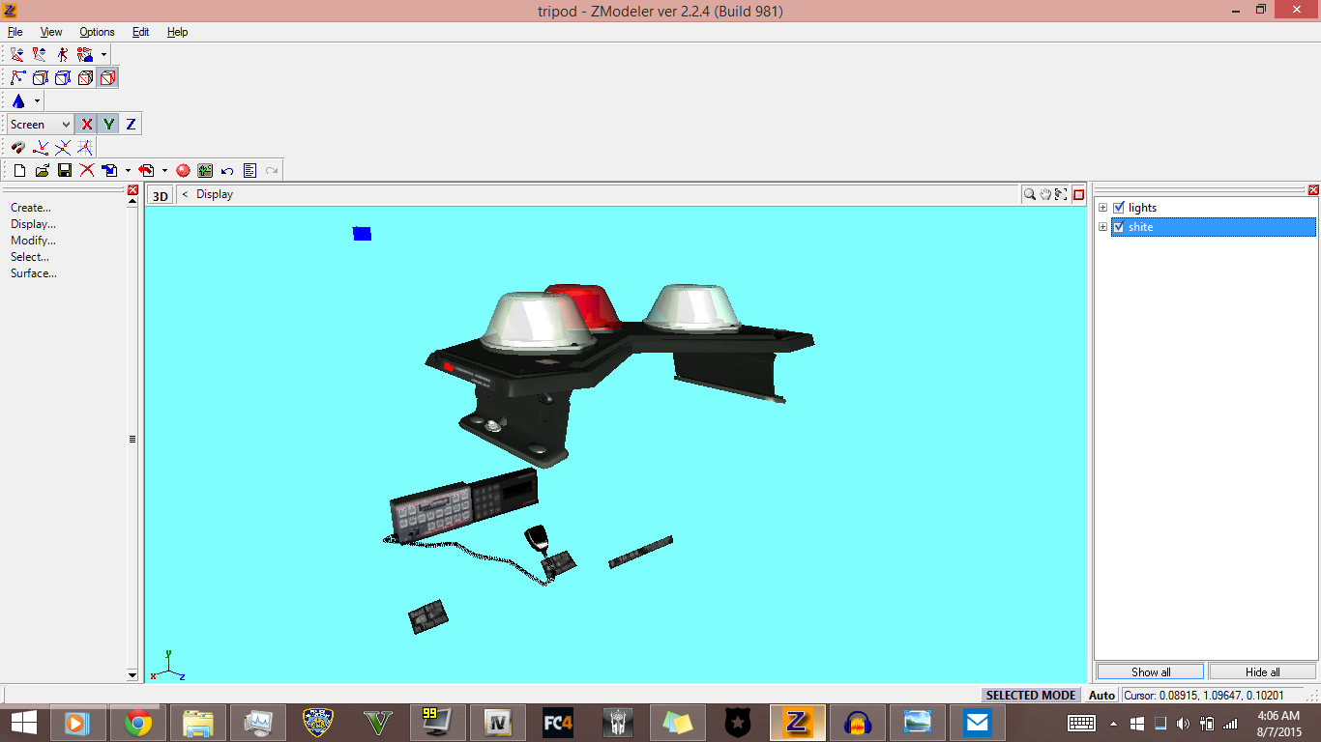Click the zoom extents viewport icon

(x=1061, y=194)
